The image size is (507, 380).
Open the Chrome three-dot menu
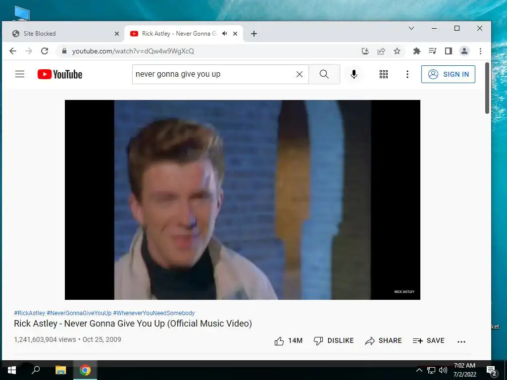point(480,51)
